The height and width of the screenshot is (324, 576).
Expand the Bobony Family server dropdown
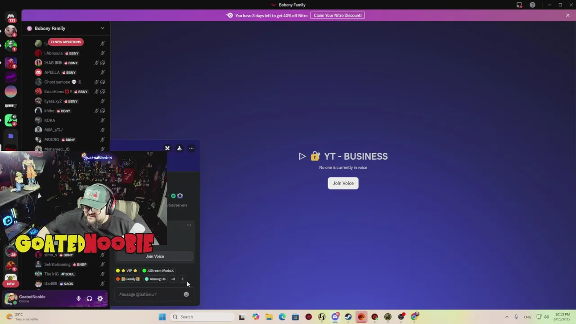102,28
